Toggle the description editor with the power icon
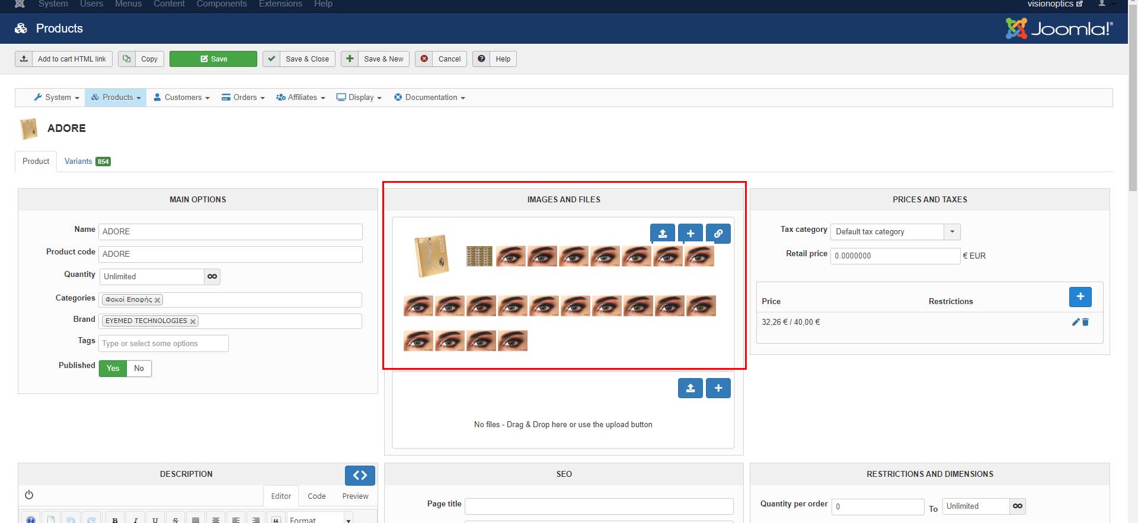Image resolution: width=1138 pixels, height=523 pixels. click(29, 495)
